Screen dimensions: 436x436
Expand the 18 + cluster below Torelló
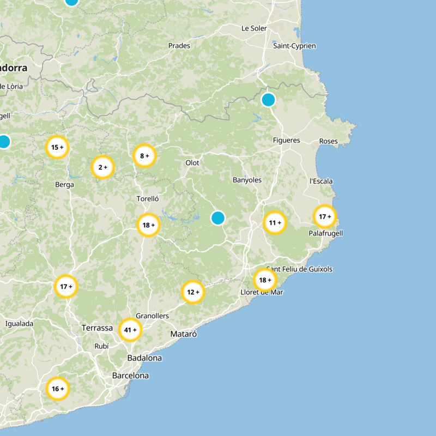[148, 225]
